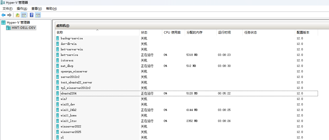Click the 512 MB memory value
Viewport: 329px width, 140px height.
tap(191, 66)
